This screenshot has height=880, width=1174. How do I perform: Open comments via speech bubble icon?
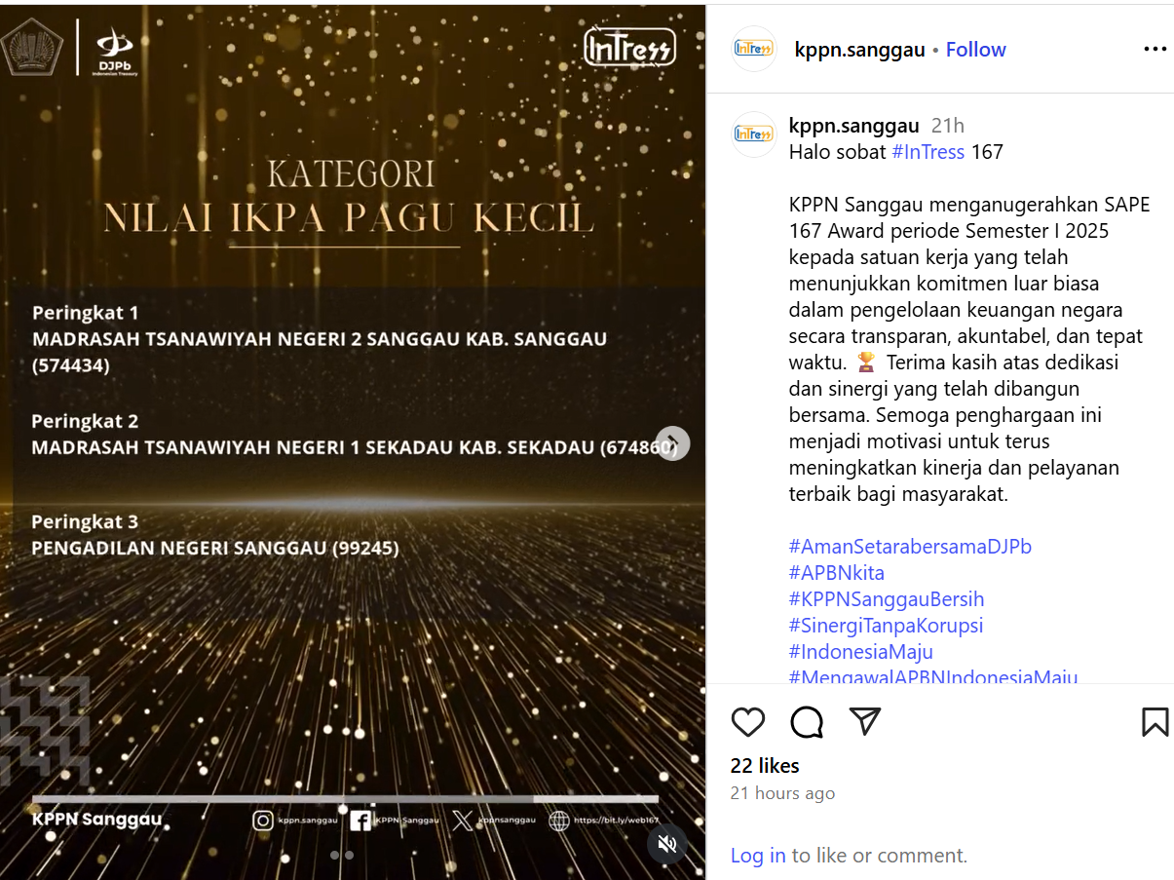coord(807,721)
